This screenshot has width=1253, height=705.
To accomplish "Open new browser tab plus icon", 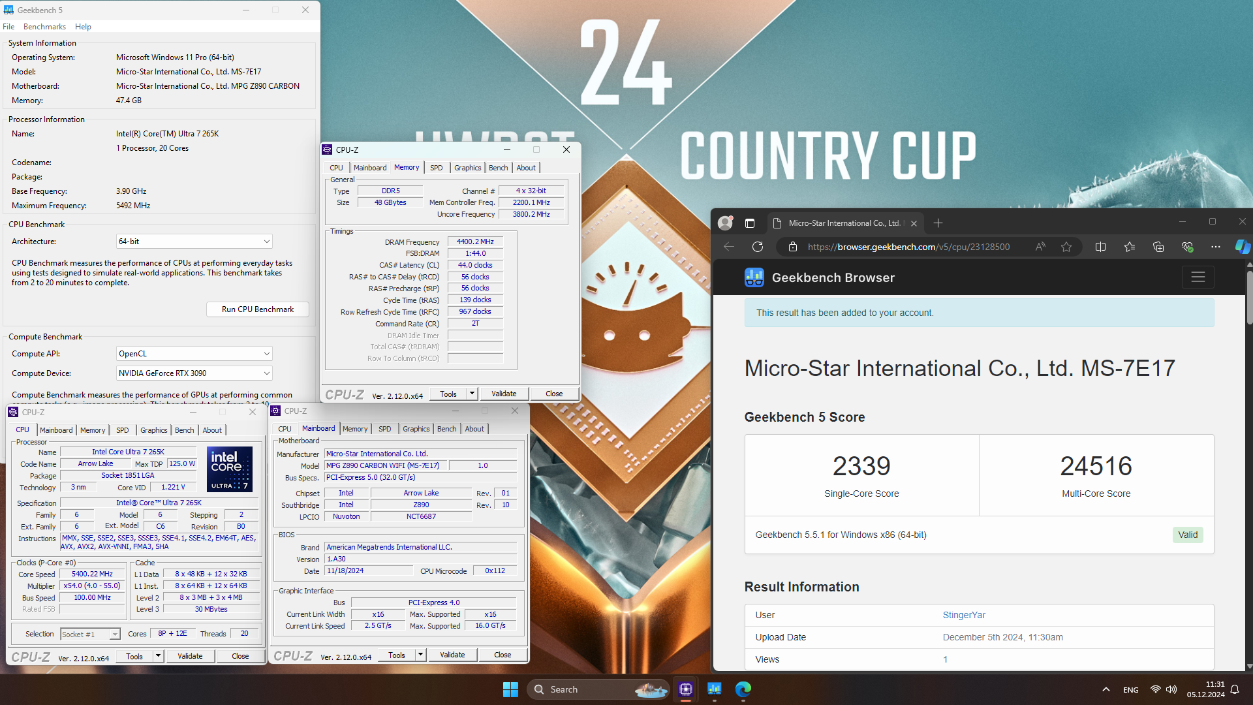I will click(938, 223).
